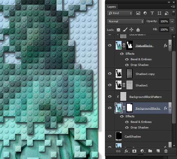Click scrollbar up arrow in layer list
The image size is (177, 159).
pos(174,37)
